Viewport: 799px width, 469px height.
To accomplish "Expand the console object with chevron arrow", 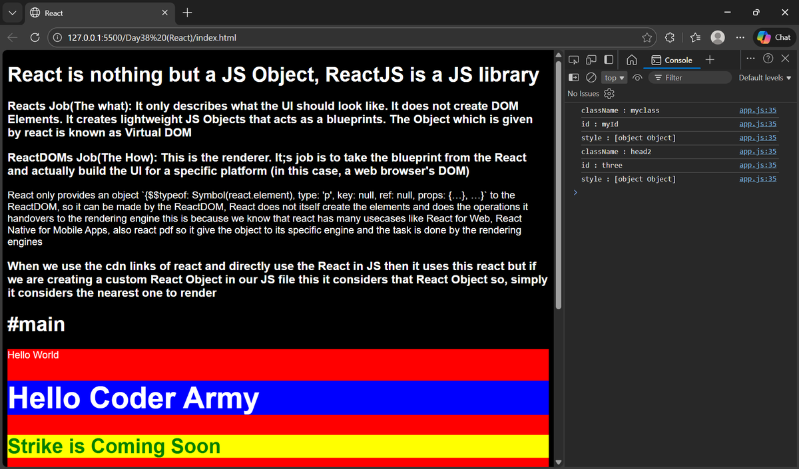I will pos(575,192).
